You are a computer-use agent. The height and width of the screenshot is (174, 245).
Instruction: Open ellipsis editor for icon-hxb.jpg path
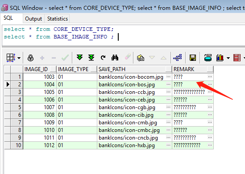click(x=168, y=145)
